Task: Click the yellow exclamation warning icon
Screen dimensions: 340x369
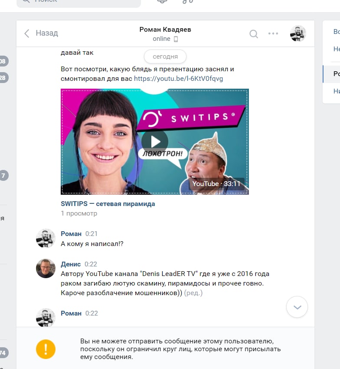Action: point(46,349)
